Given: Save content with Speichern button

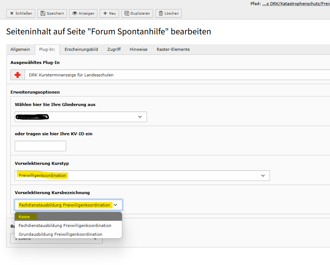Looking at the screenshot, I should tap(52, 14).
